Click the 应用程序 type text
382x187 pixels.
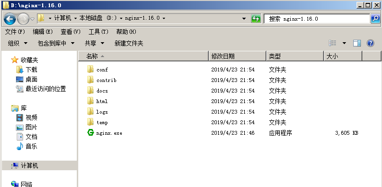[280, 133]
